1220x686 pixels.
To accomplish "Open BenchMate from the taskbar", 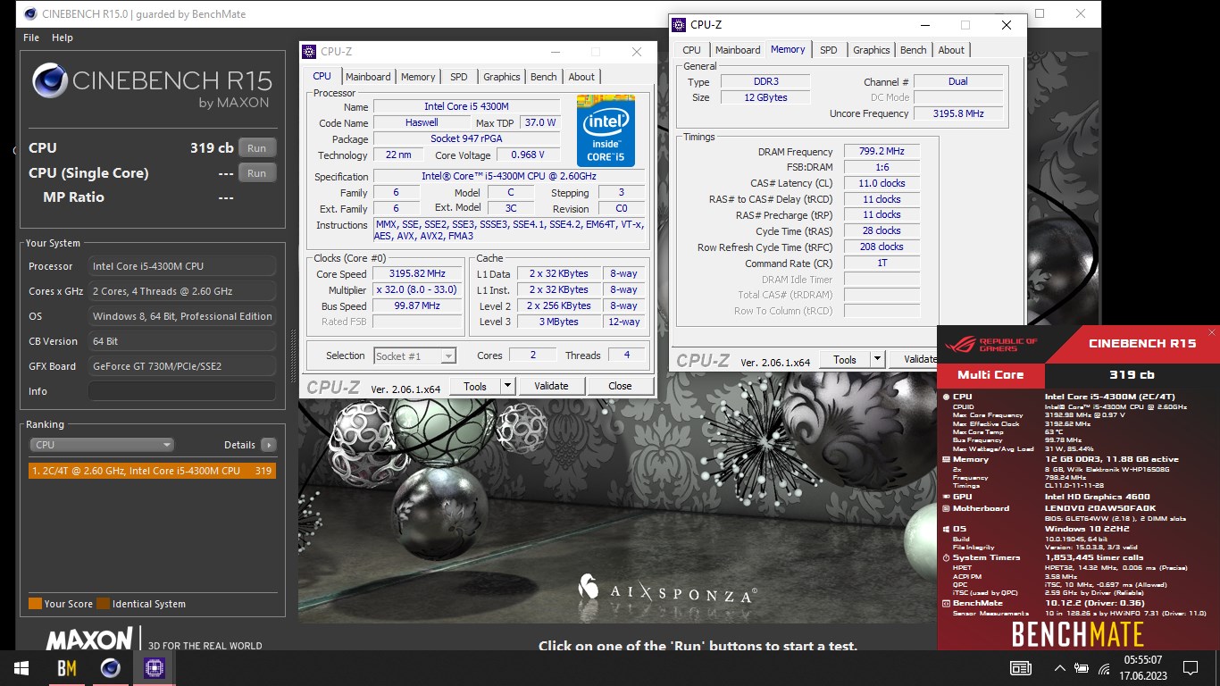I will [67, 668].
